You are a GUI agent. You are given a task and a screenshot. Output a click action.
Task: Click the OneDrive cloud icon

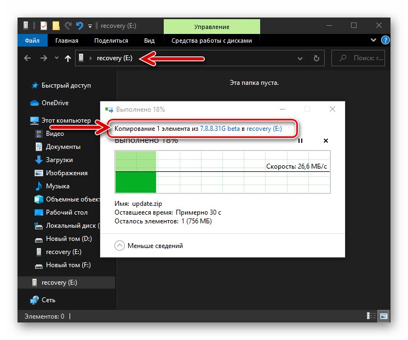pyautogui.click(x=35, y=103)
